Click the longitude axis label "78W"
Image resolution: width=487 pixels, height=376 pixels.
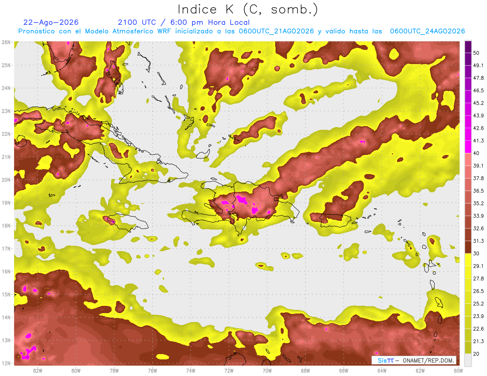click(x=114, y=370)
